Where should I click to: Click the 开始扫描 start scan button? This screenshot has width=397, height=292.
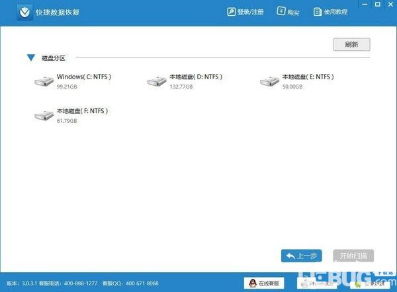point(353,256)
